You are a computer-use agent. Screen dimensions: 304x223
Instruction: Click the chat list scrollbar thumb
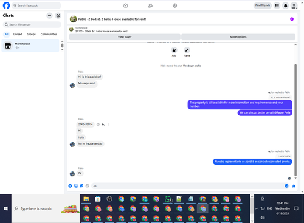pos(62,46)
